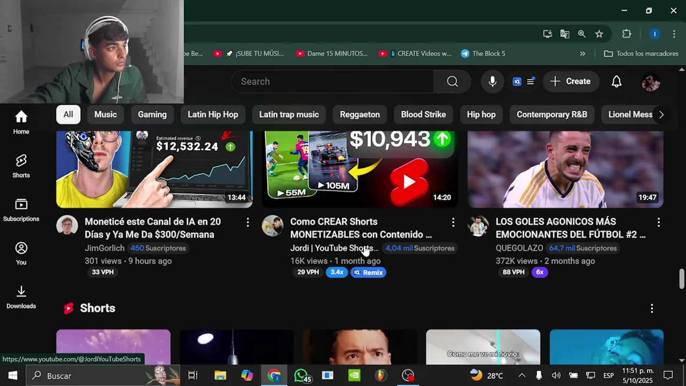Open Downloads in the sidebar
This screenshot has width=686, height=386.
coord(21,297)
